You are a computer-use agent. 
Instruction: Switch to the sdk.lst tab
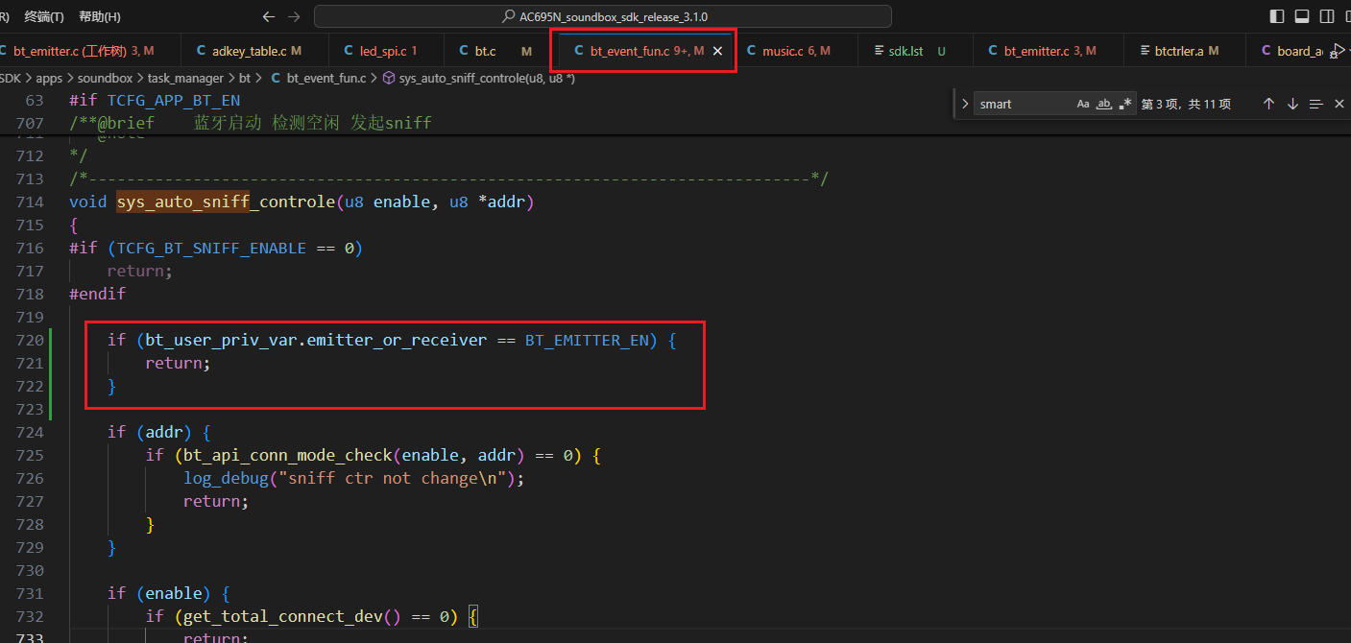point(915,51)
